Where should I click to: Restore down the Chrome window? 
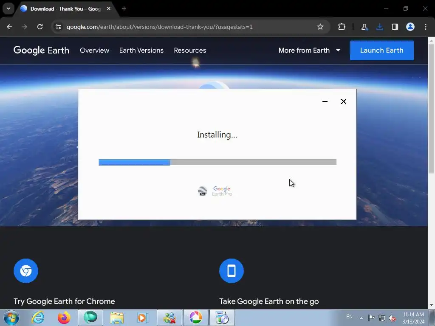[x=406, y=8]
